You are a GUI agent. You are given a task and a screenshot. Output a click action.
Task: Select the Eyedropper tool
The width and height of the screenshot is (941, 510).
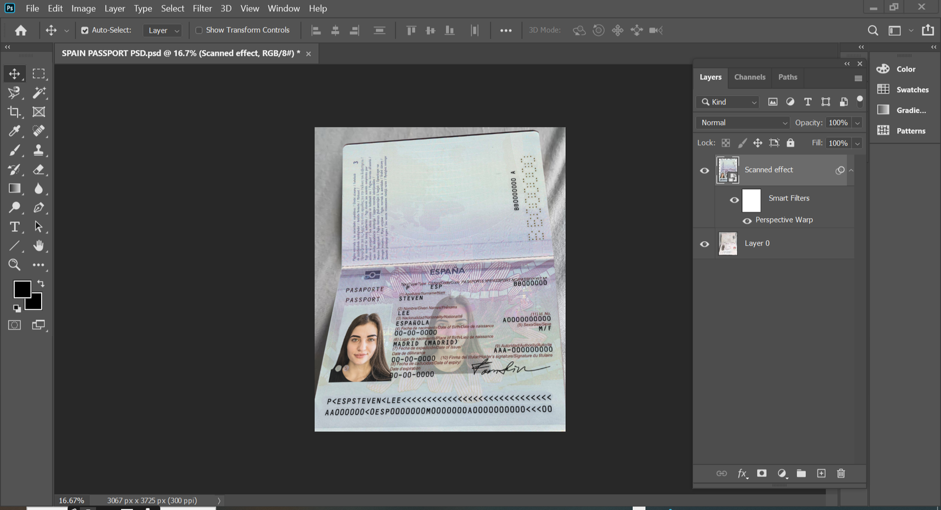14,131
